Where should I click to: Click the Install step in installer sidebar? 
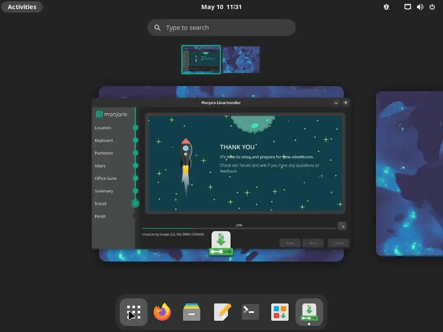point(100,204)
